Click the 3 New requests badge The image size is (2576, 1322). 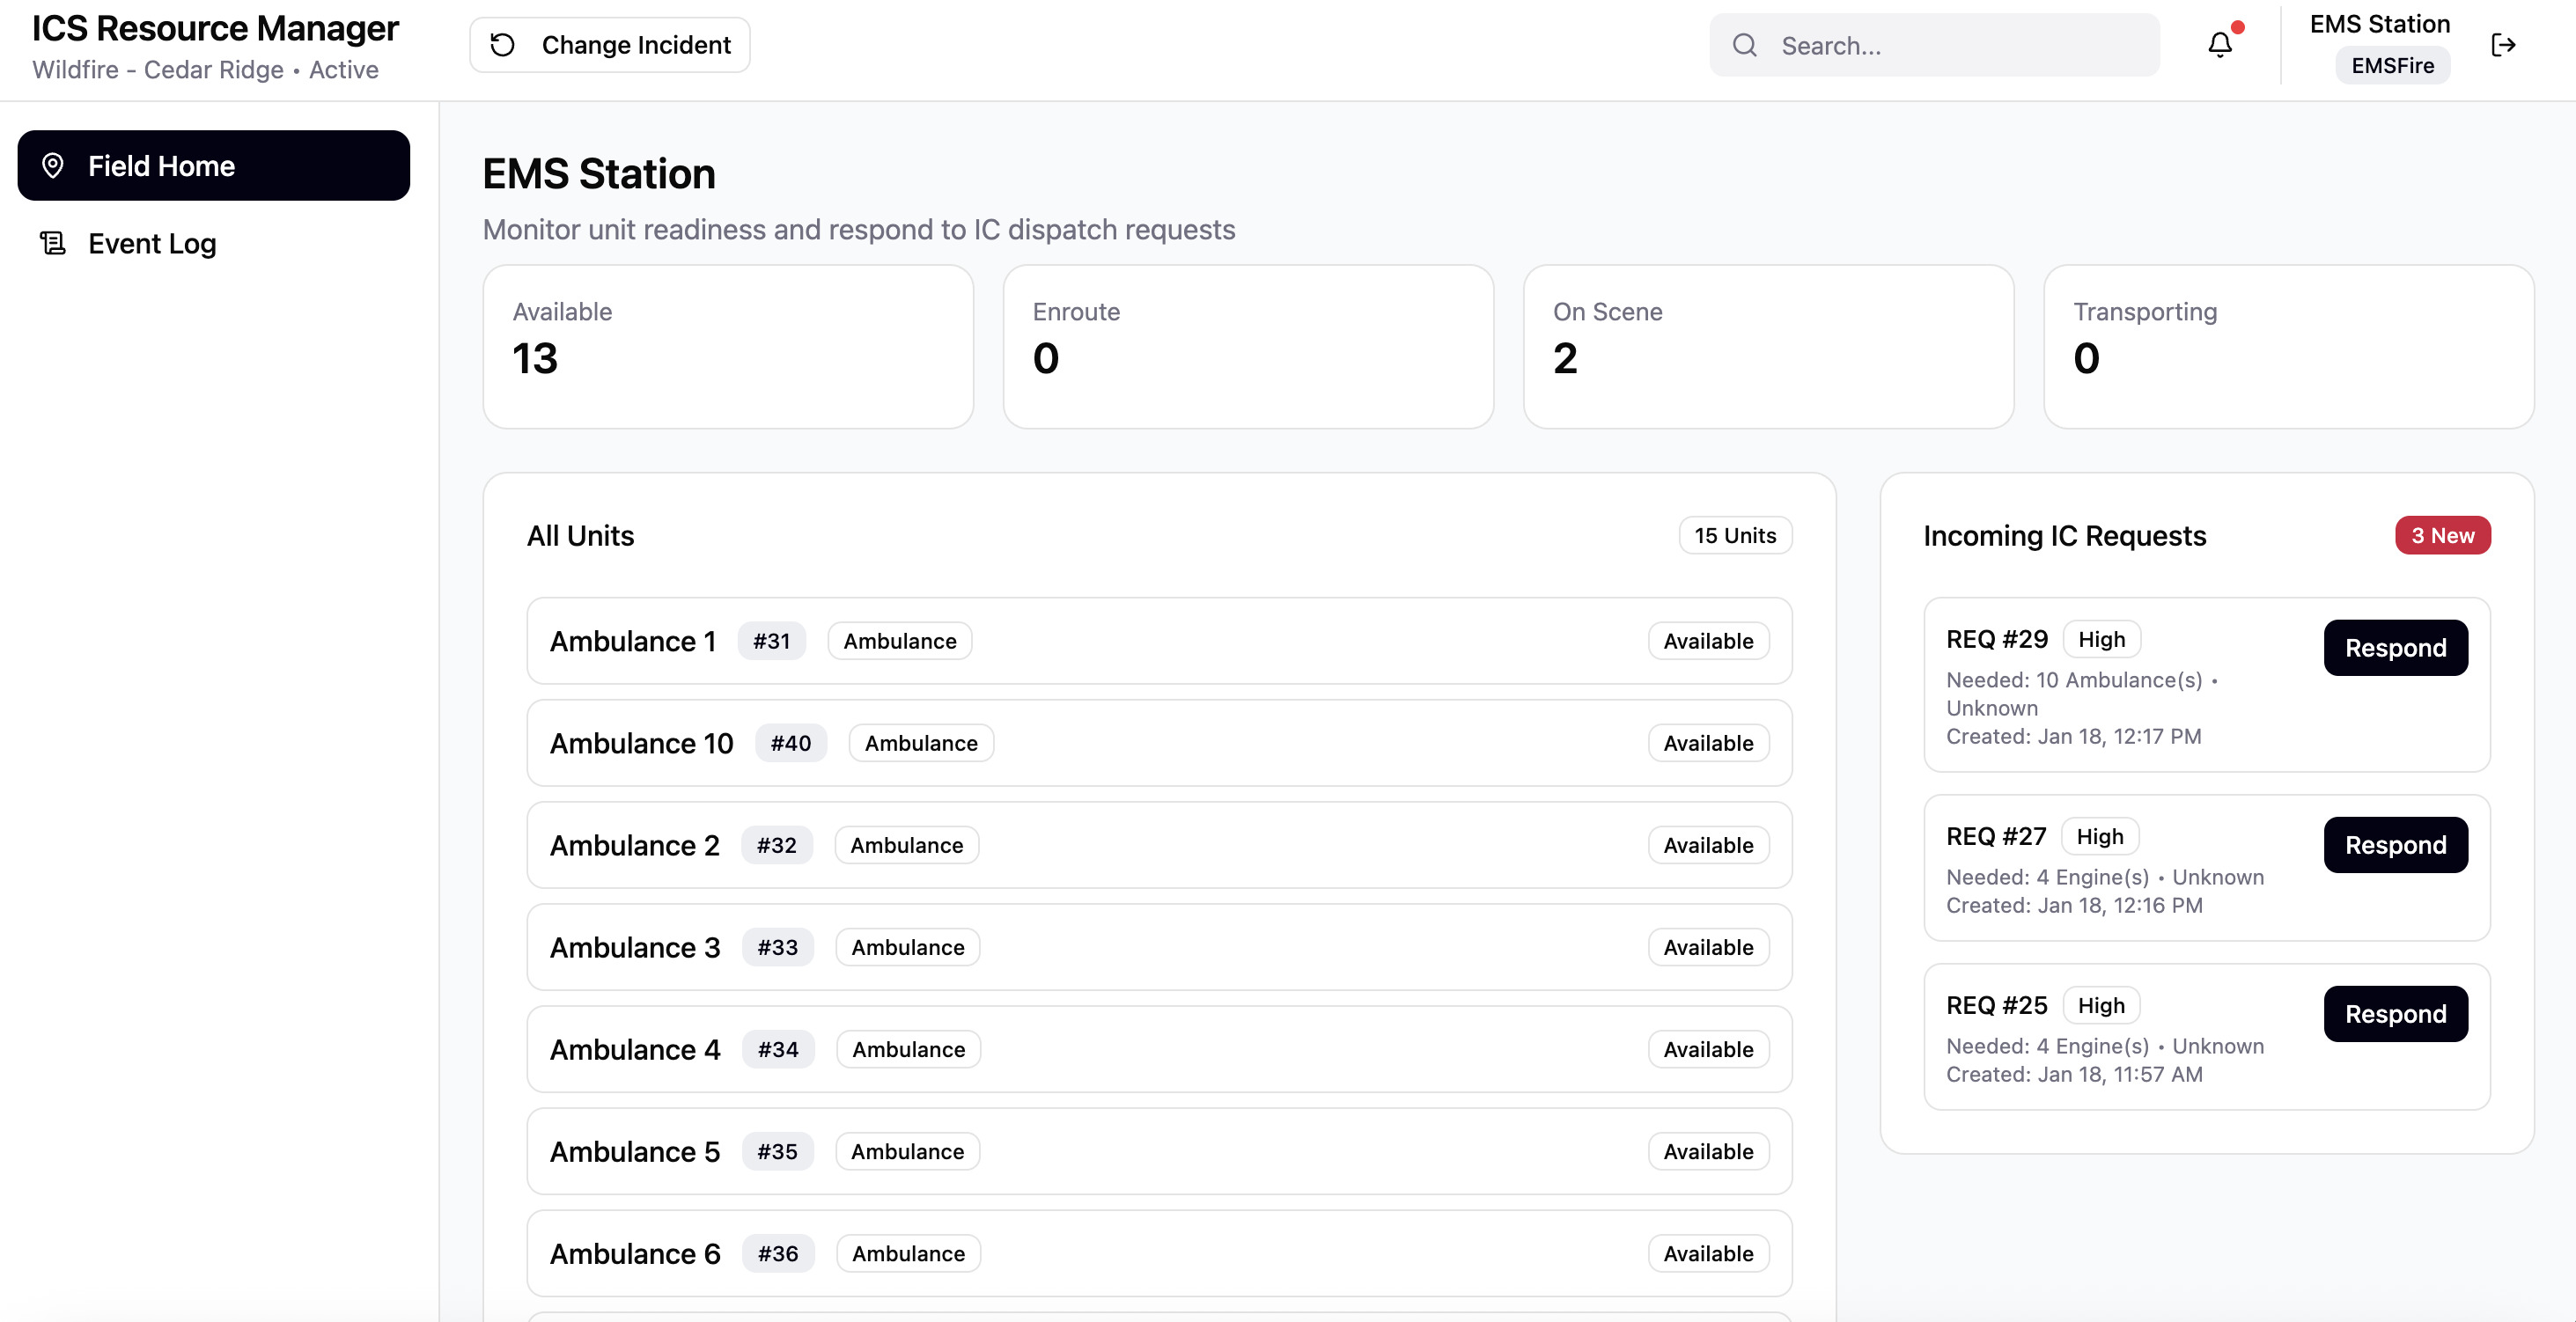(2442, 535)
